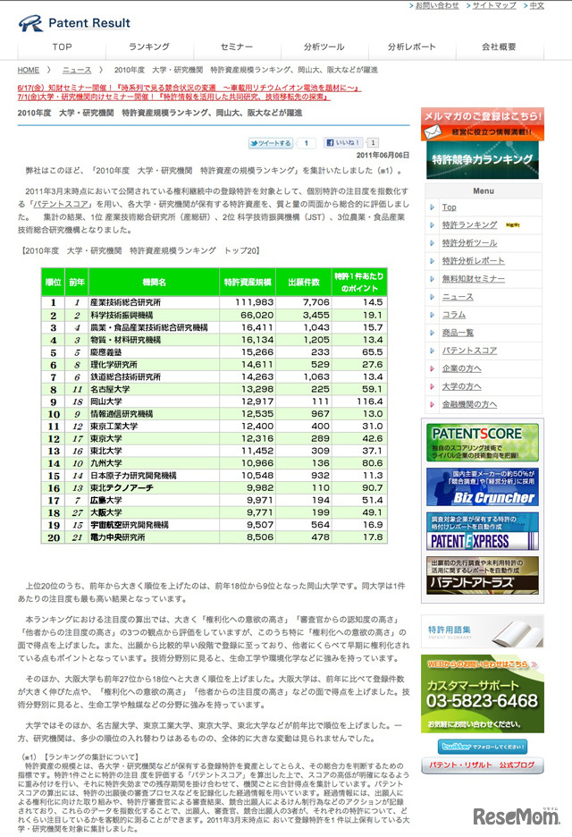Screen dimensions: 572x837
Task: Click the メルマガのご登録 banner
Action: click(x=483, y=123)
